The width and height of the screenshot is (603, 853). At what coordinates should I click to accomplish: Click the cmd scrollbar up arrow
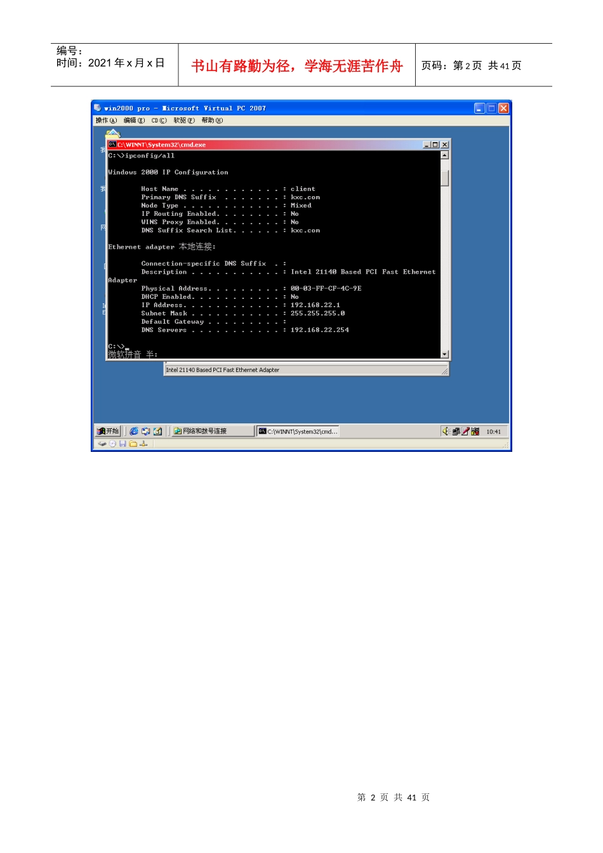coord(444,155)
